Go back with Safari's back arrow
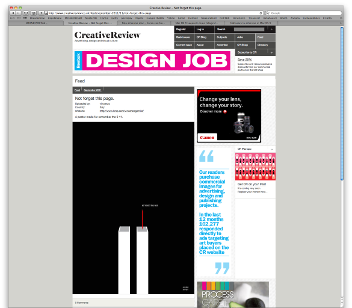 tap(13, 13)
